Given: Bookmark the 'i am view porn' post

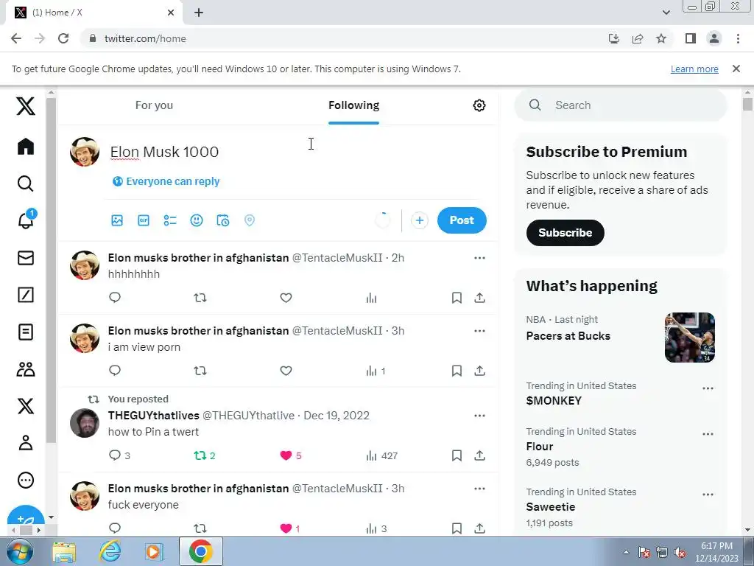Looking at the screenshot, I should click(x=457, y=371).
